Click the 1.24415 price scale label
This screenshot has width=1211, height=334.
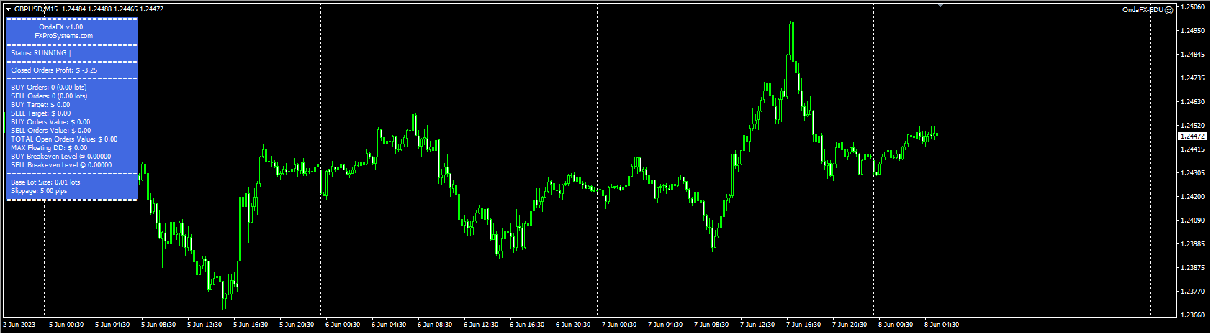(x=1193, y=149)
